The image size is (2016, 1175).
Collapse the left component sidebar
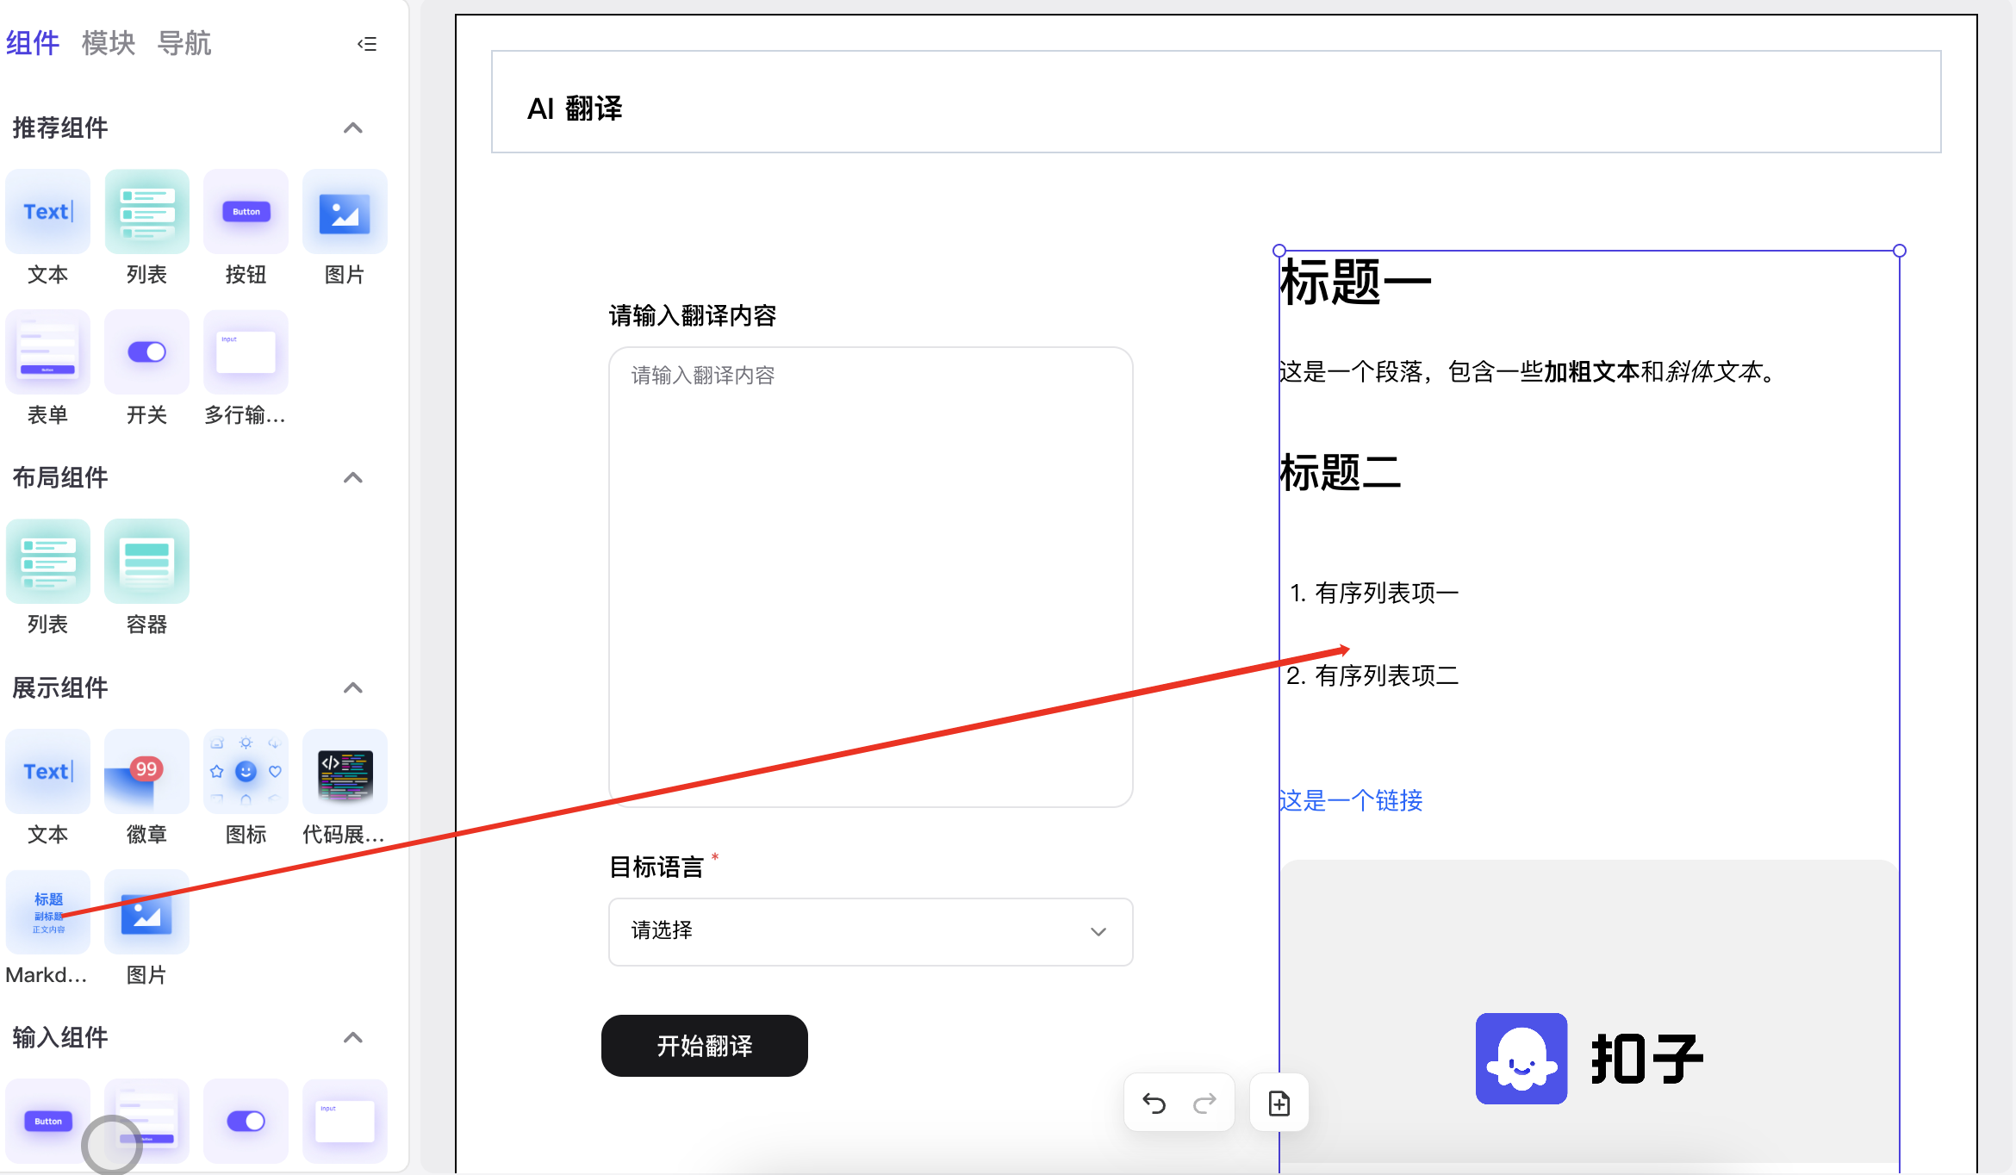[367, 43]
